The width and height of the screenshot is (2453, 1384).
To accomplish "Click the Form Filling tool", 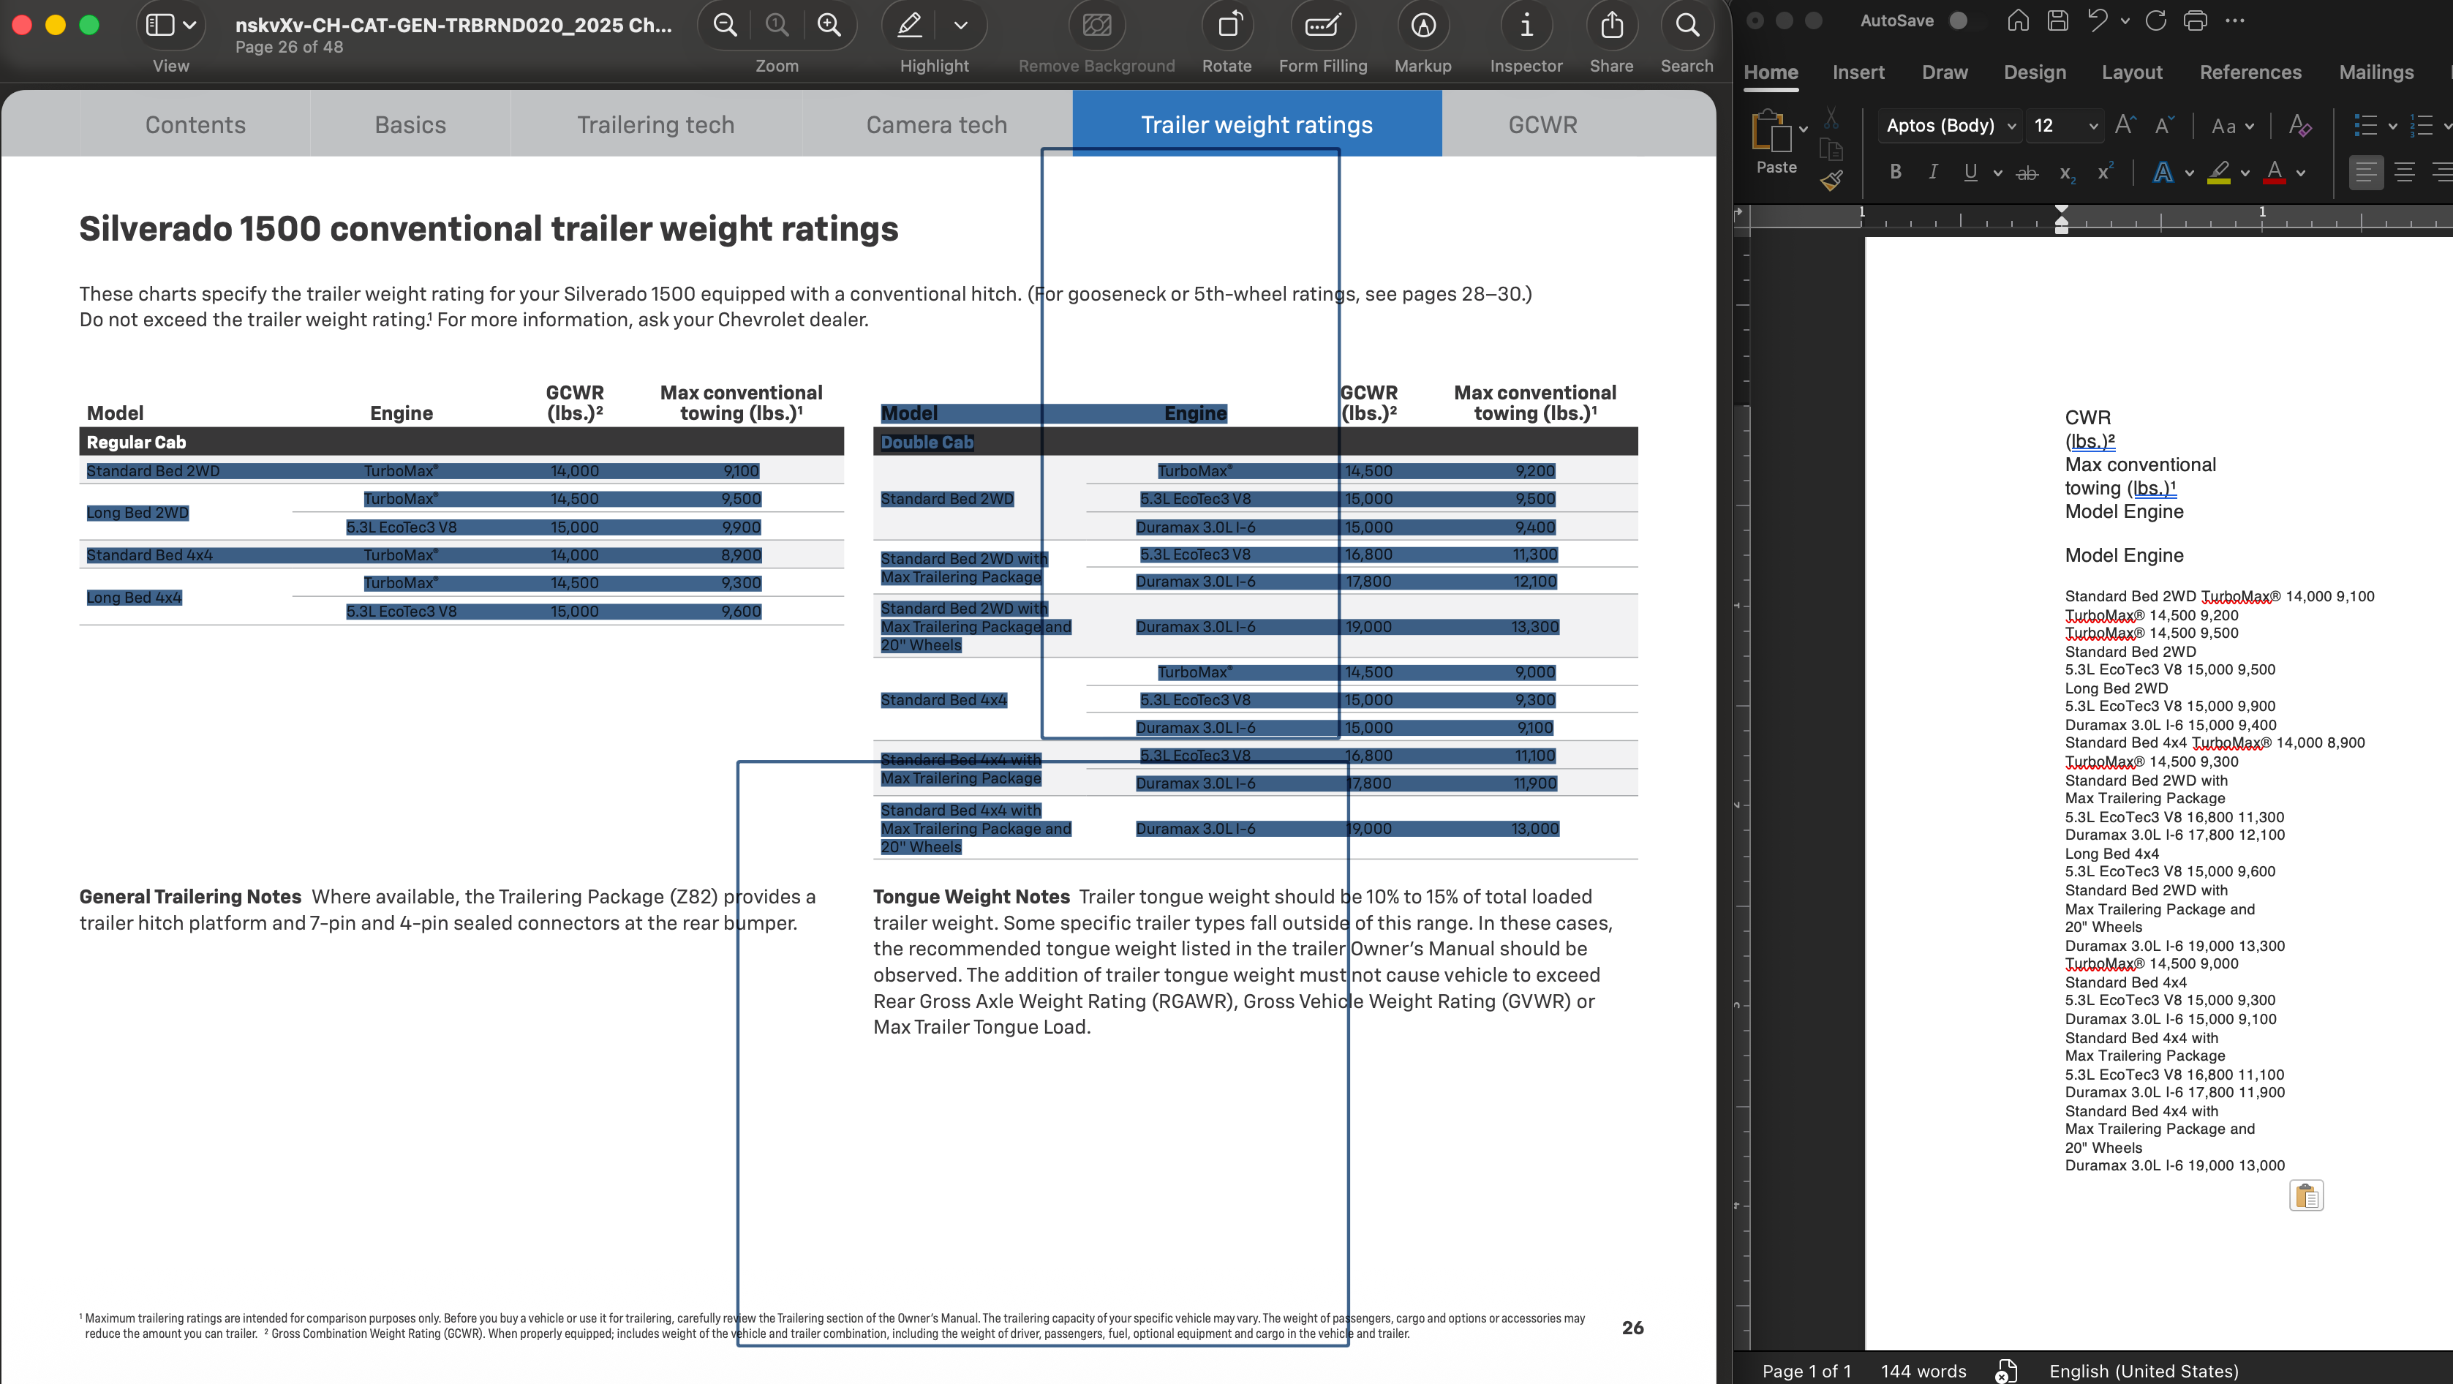I will coord(1323,26).
